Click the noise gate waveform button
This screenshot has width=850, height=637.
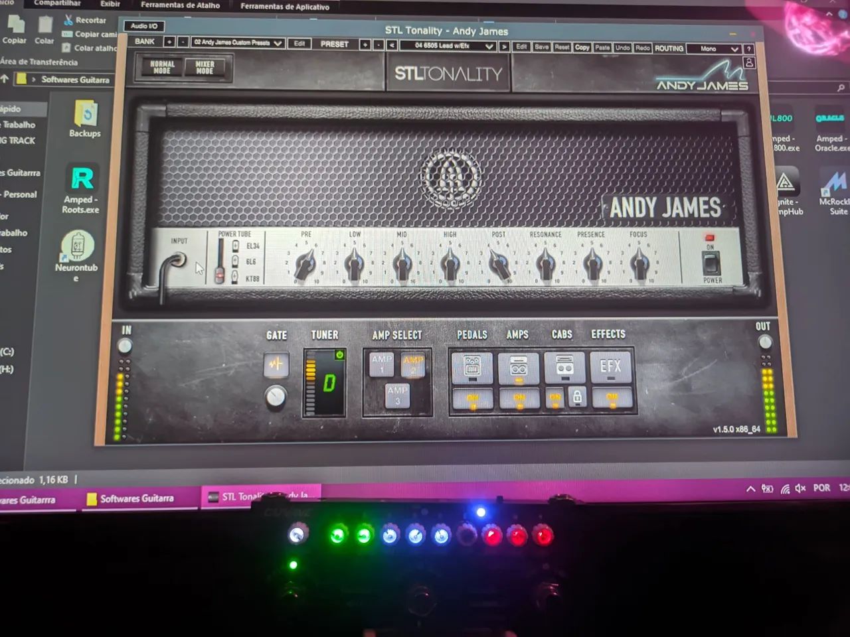coord(276,364)
